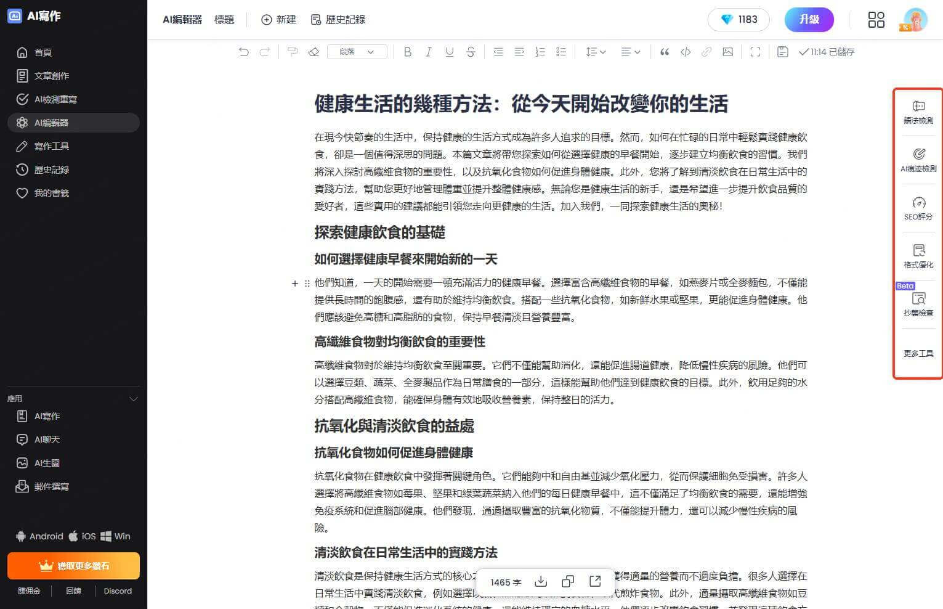Screen dimensions: 943x609
Task: Click the insert link icon
Action: (706, 52)
